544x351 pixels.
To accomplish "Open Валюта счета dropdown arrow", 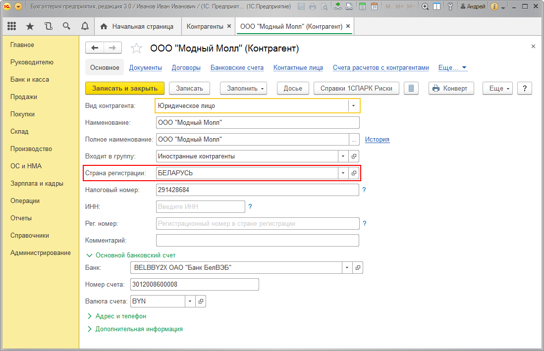I will click(190, 301).
